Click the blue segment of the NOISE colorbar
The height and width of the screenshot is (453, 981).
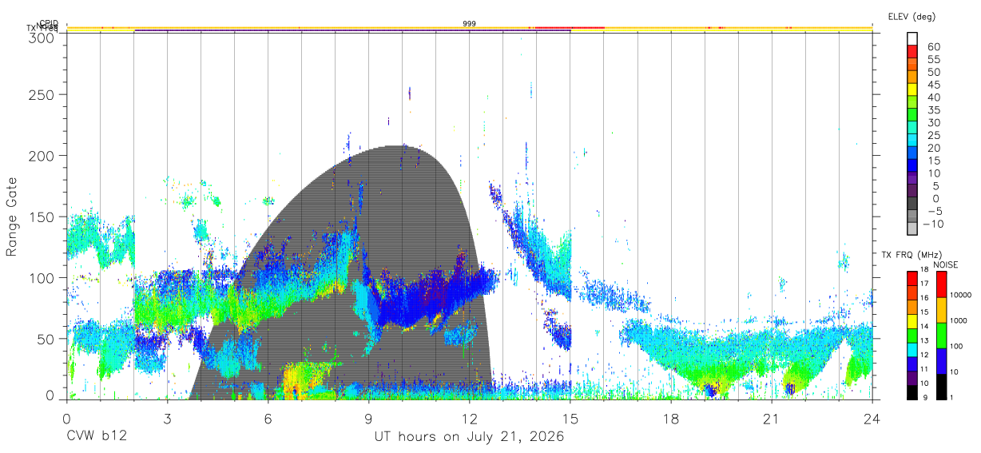point(942,361)
